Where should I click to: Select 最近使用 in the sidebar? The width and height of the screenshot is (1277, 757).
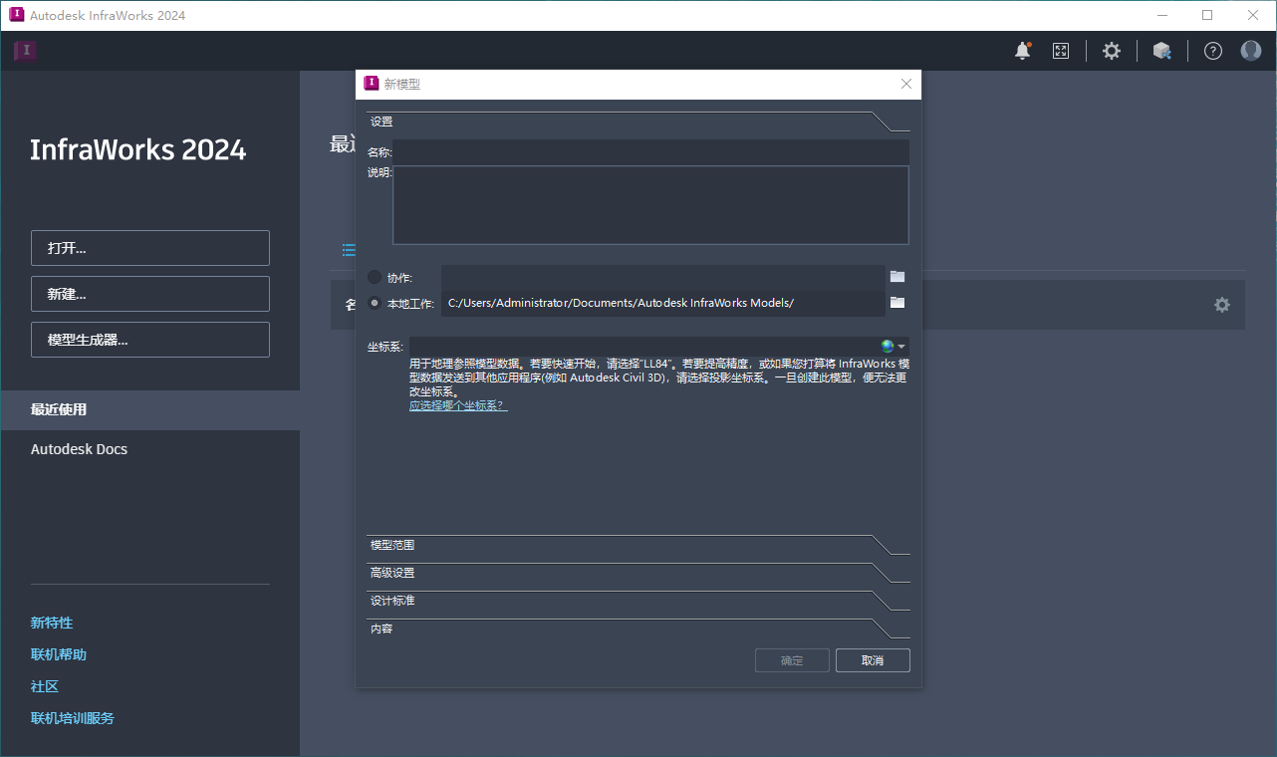click(x=150, y=409)
